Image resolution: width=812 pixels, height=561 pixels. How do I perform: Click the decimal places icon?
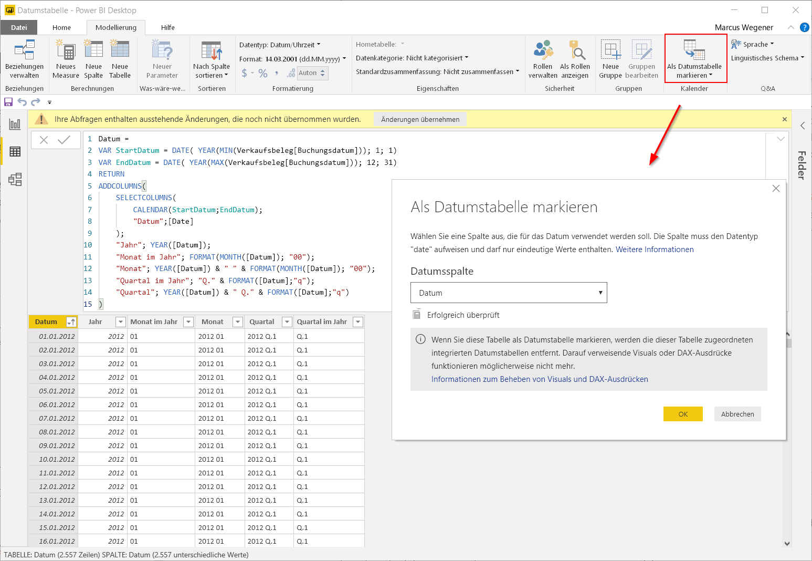291,73
